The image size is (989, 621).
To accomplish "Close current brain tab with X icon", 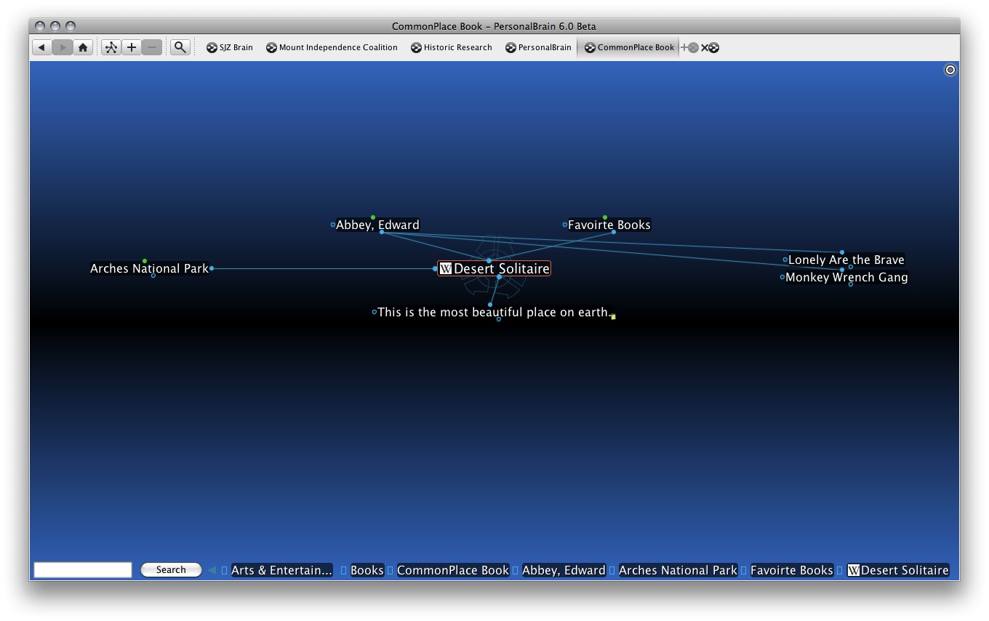I will [710, 47].
